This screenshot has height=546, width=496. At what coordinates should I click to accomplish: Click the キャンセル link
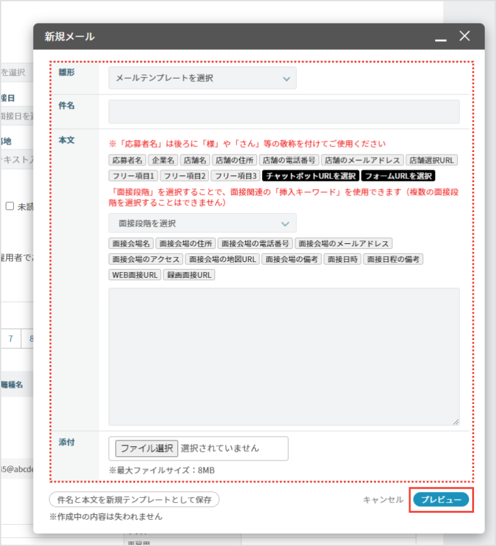point(383,500)
